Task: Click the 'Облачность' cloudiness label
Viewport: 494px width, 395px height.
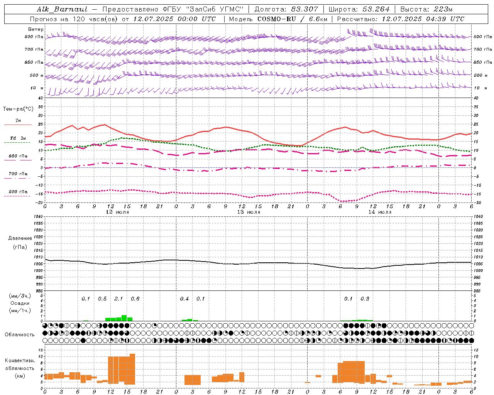Action: 20,335
